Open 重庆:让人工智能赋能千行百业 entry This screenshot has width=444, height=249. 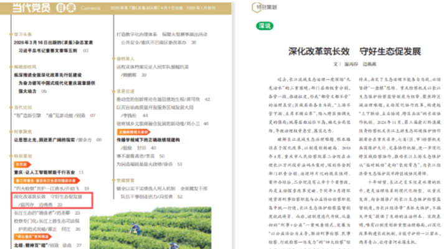pyautogui.click(x=44, y=173)
